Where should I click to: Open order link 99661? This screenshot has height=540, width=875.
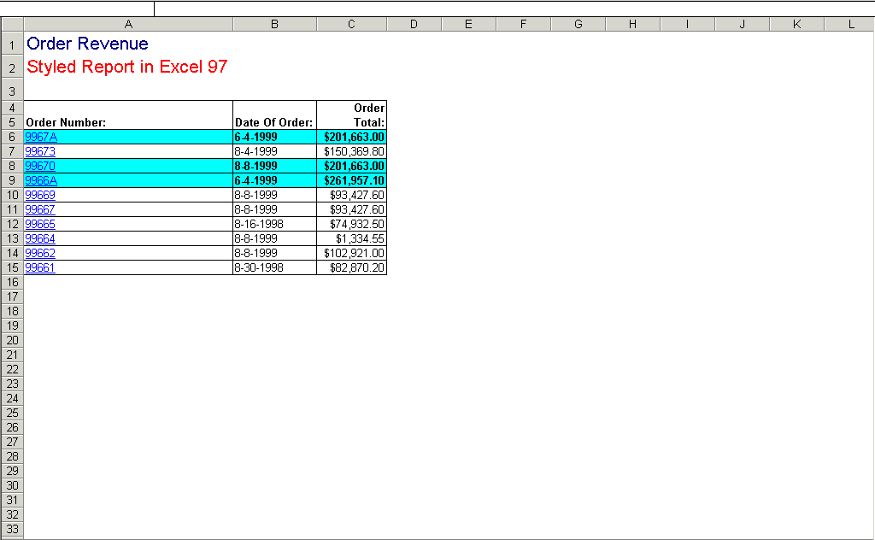pyautogui.click(x=40, y=267)
